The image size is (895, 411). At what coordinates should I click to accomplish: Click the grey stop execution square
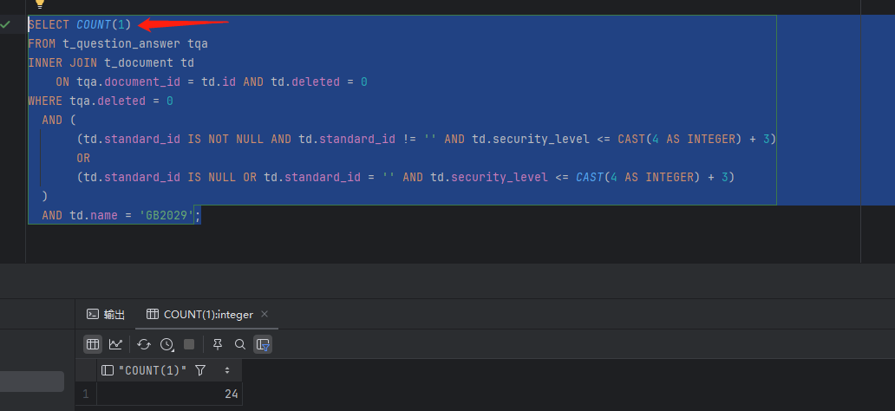[189, 344]
